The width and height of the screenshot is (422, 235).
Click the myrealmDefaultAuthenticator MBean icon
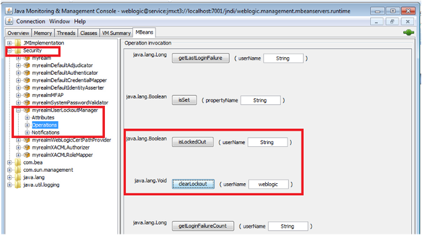[x=27, y=73]
